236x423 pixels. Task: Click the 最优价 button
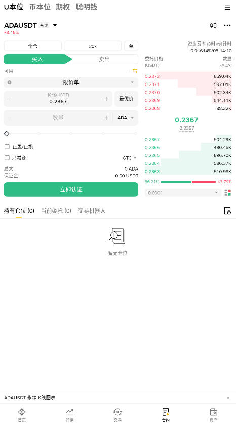(x=126, y=99)
